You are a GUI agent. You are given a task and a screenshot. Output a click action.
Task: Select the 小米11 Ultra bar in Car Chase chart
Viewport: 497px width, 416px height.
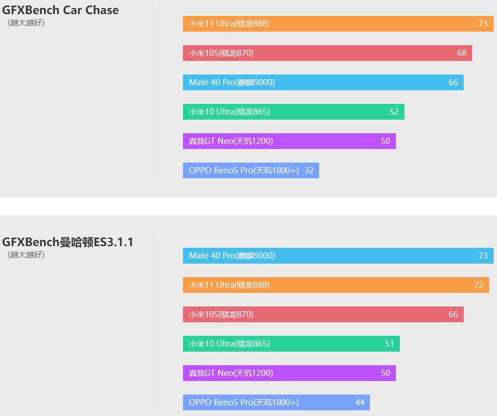click(338, 24)
